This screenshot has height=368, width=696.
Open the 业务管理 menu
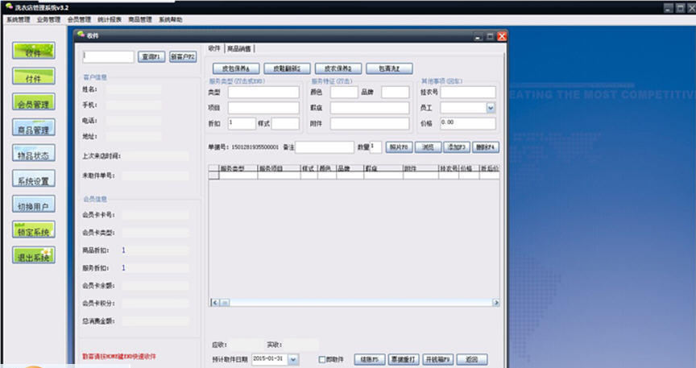coord(49,19)
